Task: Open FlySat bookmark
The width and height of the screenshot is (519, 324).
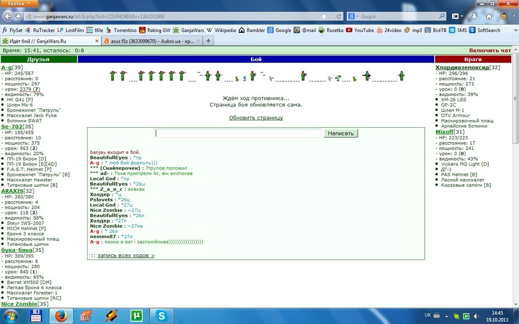Action: coord(12,30)
